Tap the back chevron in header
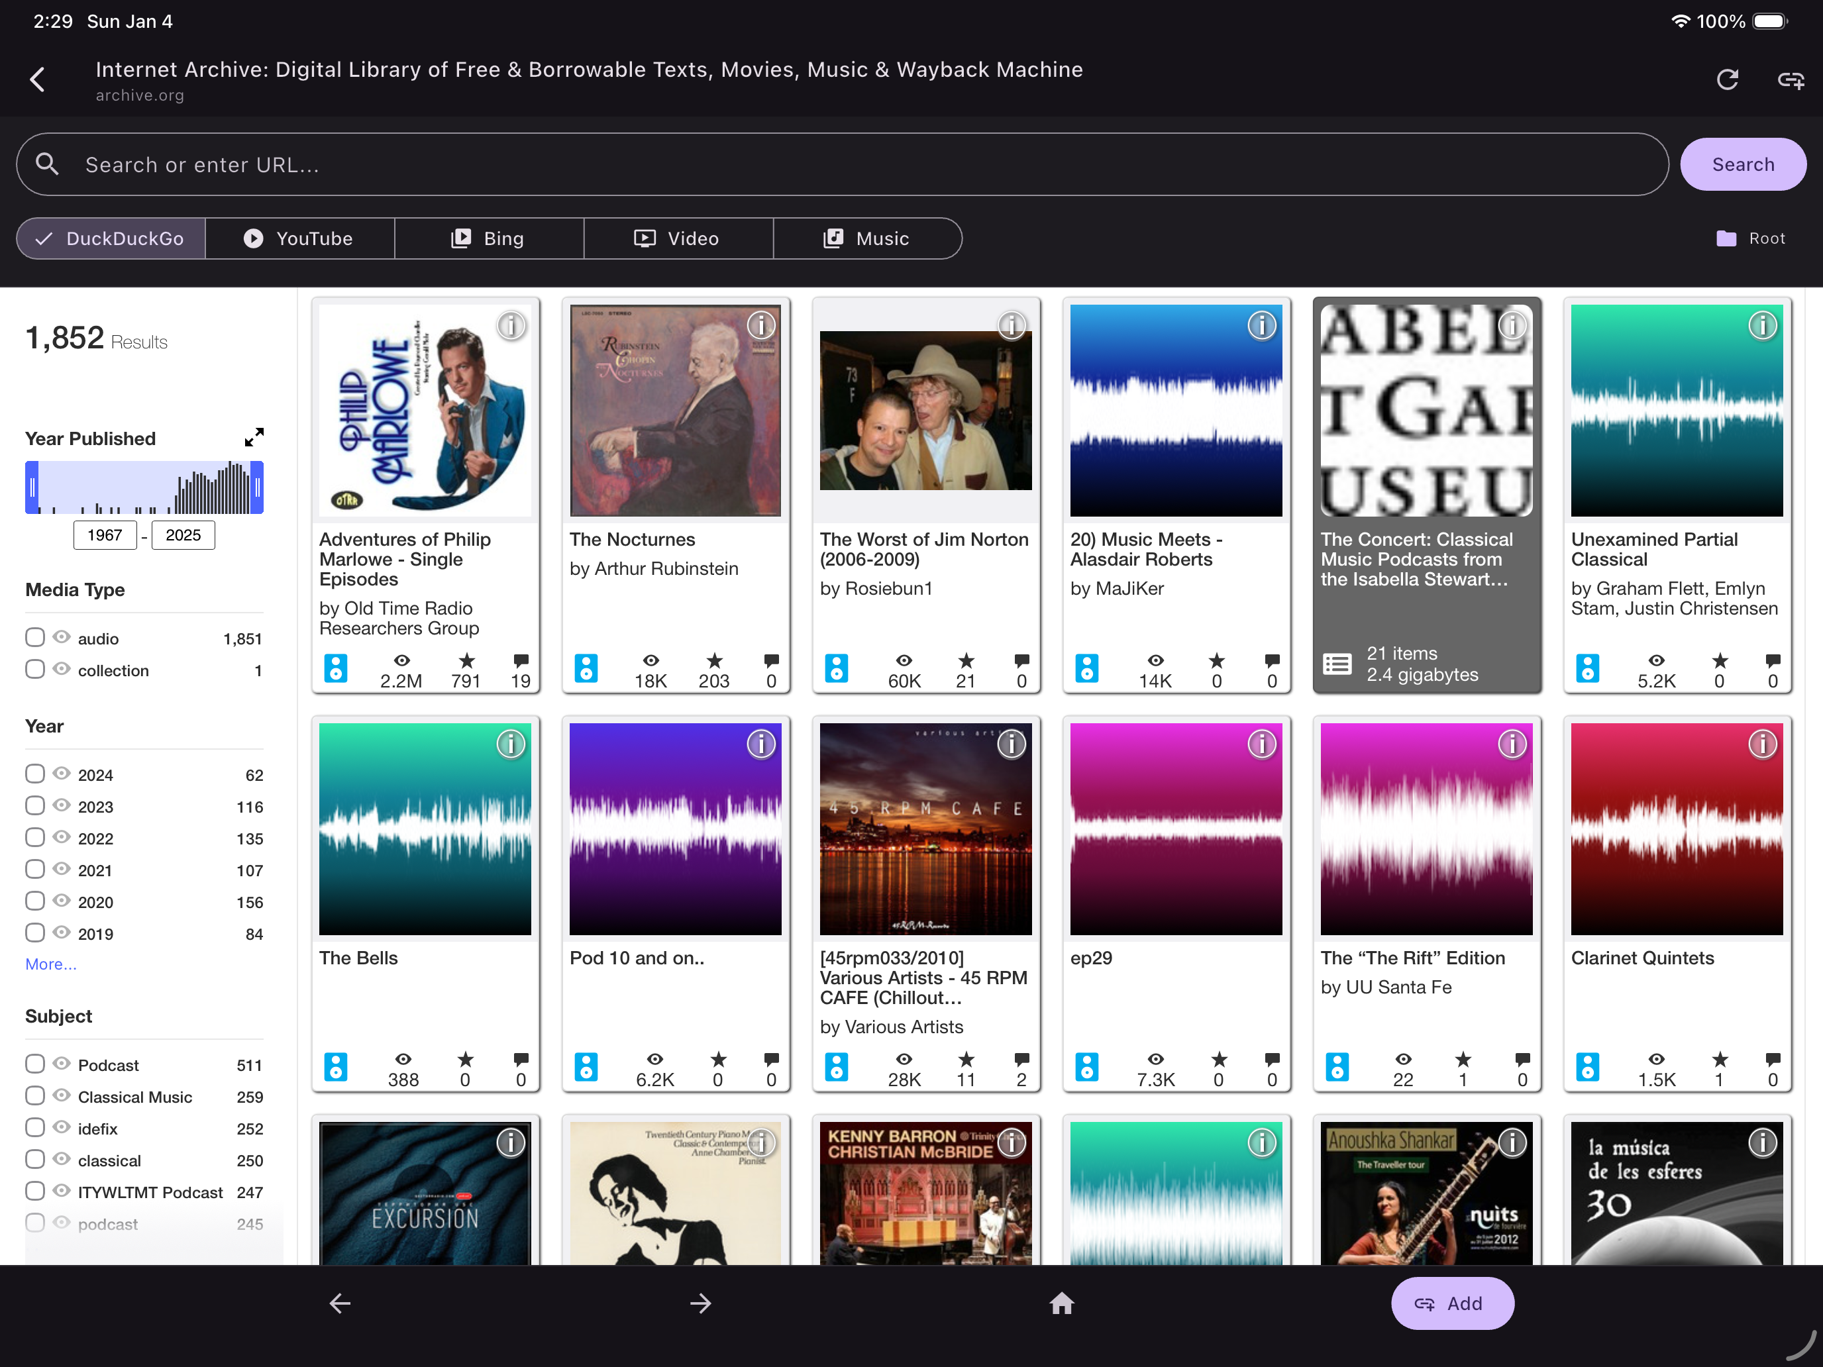Image resolution: width=1823 pixels, height=1367 pixels. 37,80
